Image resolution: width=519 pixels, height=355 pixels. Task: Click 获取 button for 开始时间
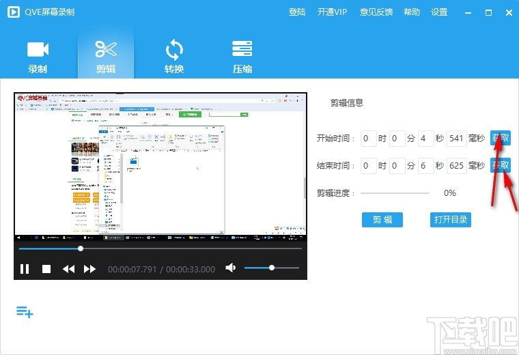[x=500, y=138]
